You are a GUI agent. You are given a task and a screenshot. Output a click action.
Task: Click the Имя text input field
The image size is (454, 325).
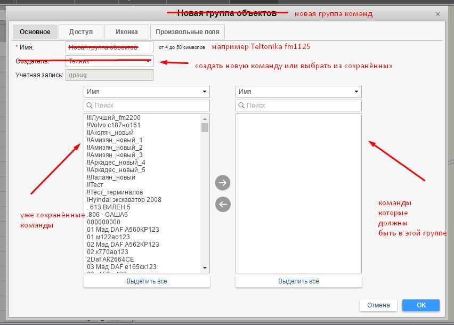[x=109, y=47]
